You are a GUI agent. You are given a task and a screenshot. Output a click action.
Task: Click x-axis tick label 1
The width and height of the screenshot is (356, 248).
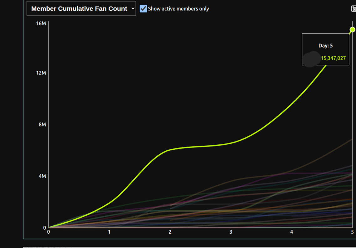[109, 232]
